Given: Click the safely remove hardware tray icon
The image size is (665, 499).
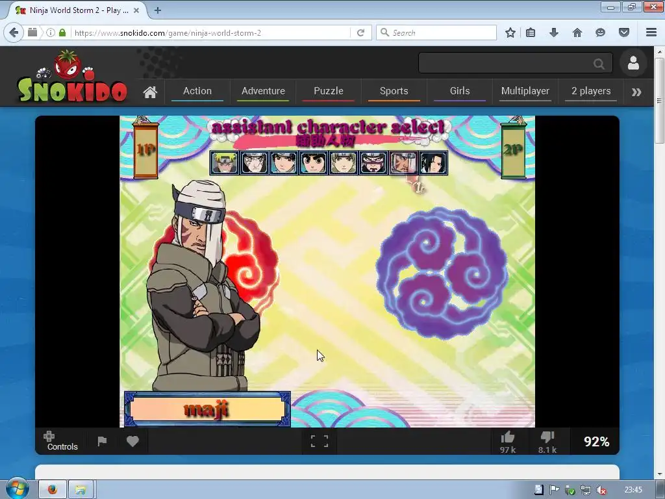Looking at the screenshot, I should click(x=570, y=490).
